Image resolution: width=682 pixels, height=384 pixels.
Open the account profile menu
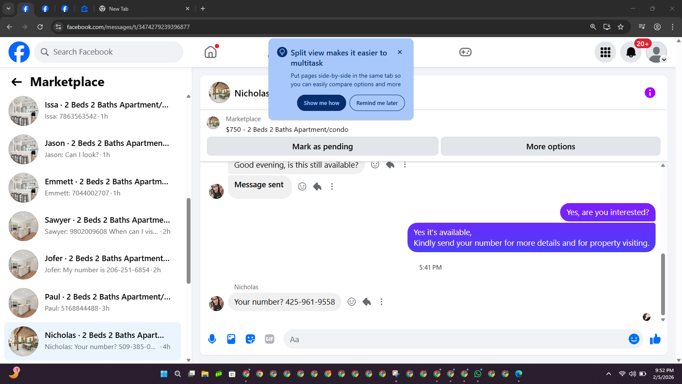point(656,52)
